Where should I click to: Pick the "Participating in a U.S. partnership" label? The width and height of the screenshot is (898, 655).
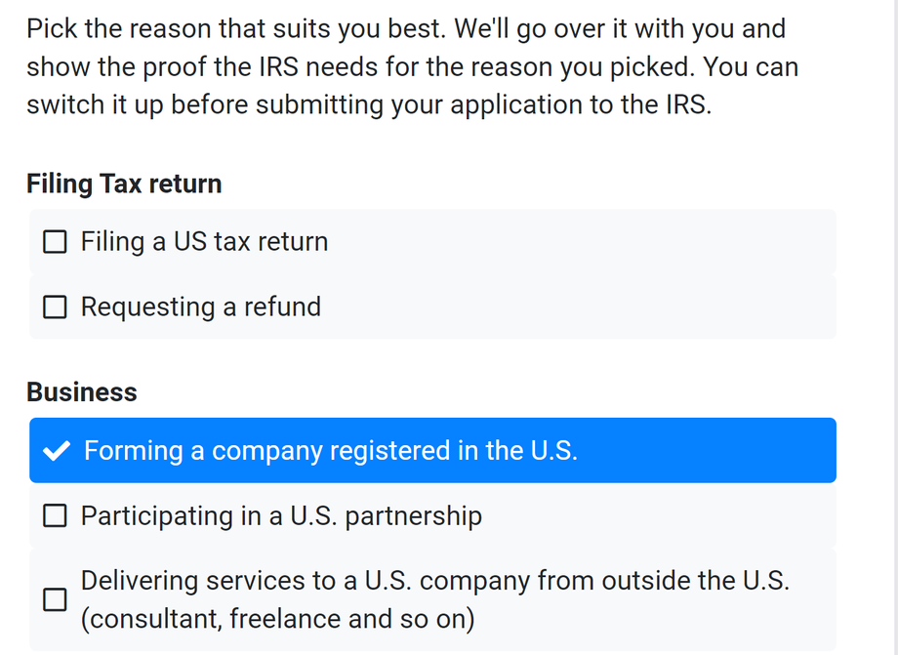pos(281,516)
